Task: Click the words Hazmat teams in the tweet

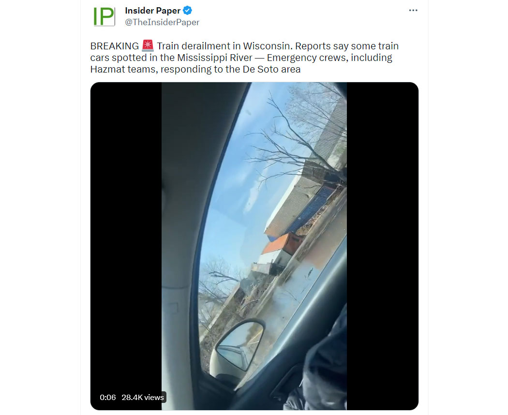Action: pos(123,69)
